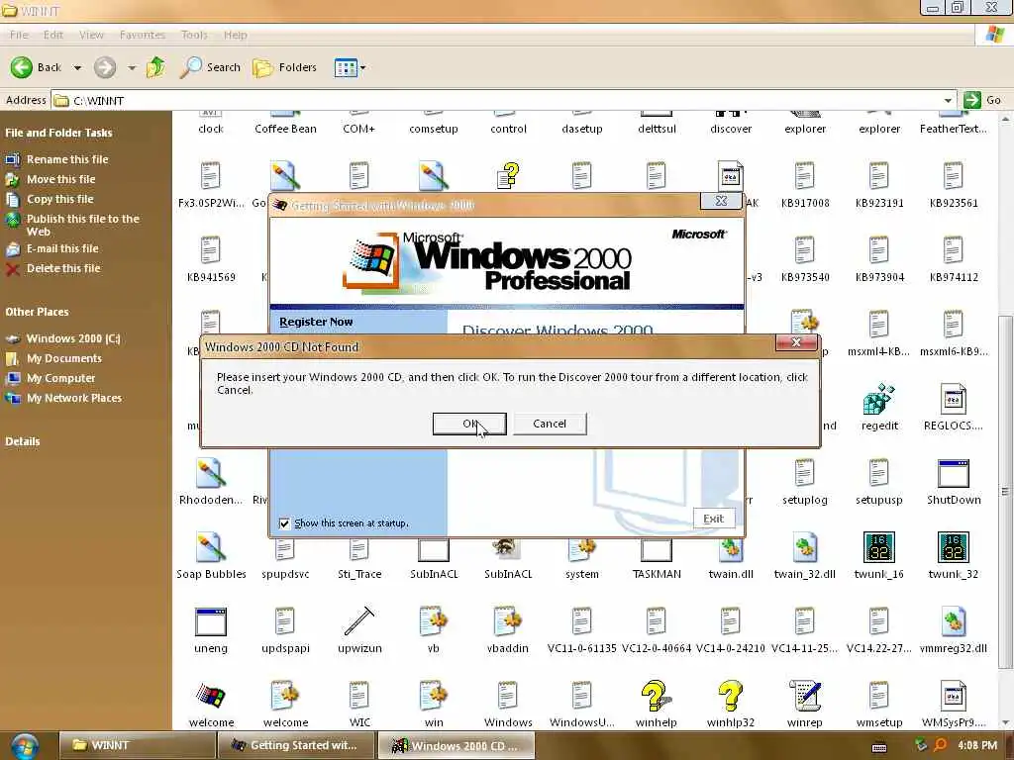Expand the address bar dropdown
The width and height of the screenshot is (1014, 760).
[x=948, y=100]
